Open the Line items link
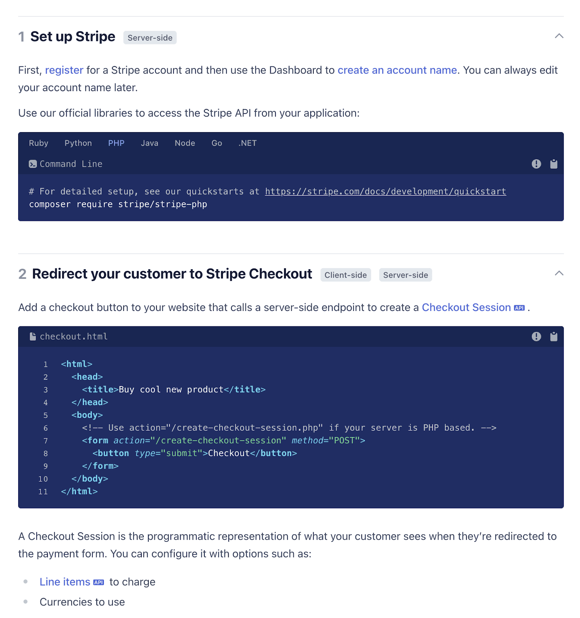Screen dimensions: 580x618 (x=65, y=582)
